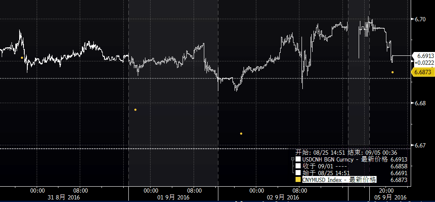Click the yellow 6.6873 price tag on axis
Image resolution: width=435 pixels, height=202 pixels.
tap(423, 72)
